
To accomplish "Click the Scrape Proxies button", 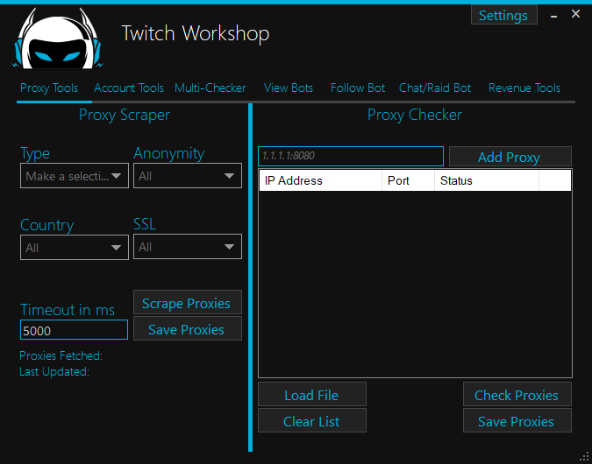I will click(x=188, y=302).
